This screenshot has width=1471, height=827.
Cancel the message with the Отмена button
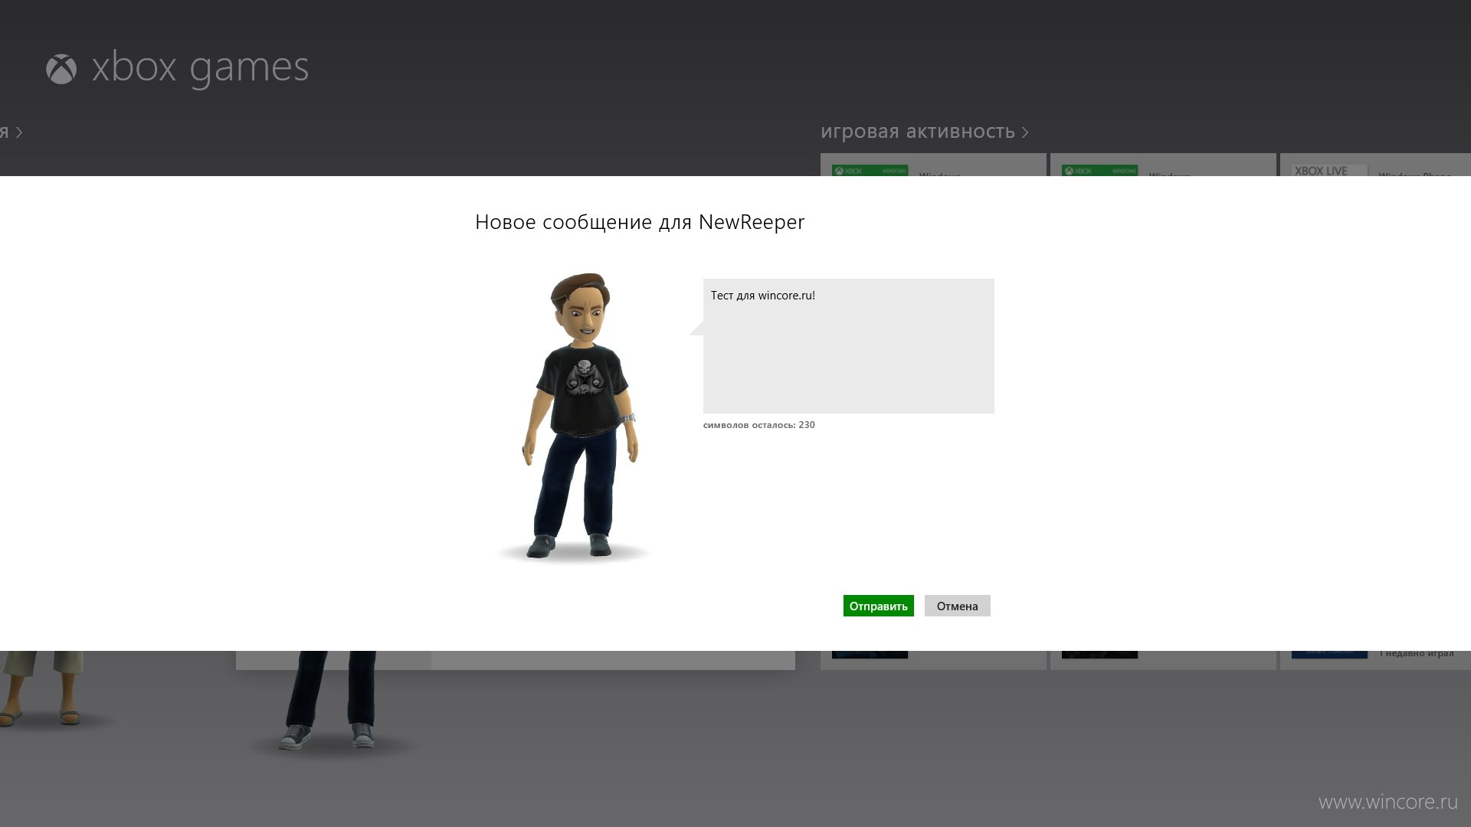(x=957, y=606)
